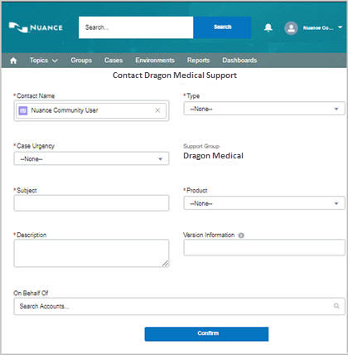
Task: Click the 'Support Group' label
Action: (201, 146)
